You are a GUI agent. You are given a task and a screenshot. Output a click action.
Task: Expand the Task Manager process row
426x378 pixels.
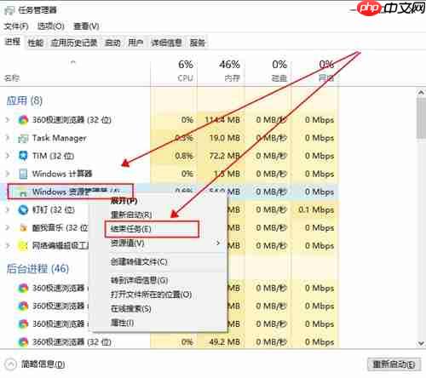tap(8, 138)
